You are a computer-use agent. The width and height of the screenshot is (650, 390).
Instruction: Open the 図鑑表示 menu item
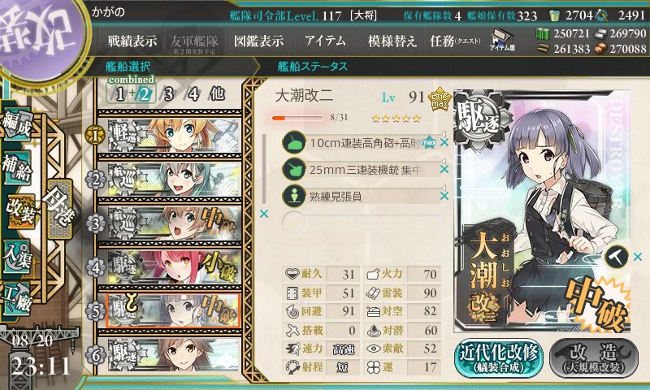pyautogui.click(x=258, y=41)
